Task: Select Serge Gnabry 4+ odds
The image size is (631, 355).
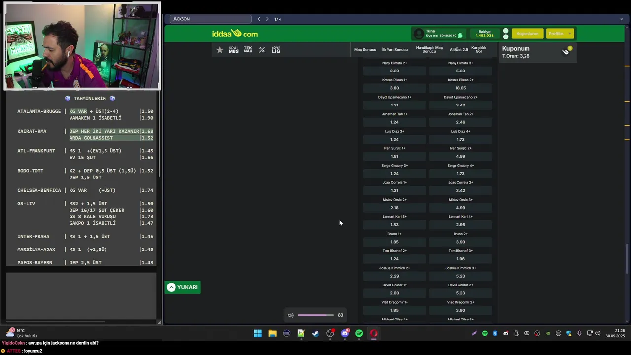Action: [x=460, y=174]
